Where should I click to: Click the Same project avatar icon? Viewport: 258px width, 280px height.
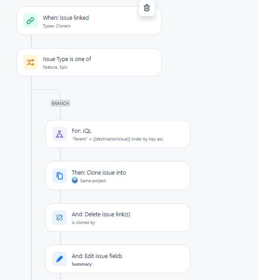75,180
